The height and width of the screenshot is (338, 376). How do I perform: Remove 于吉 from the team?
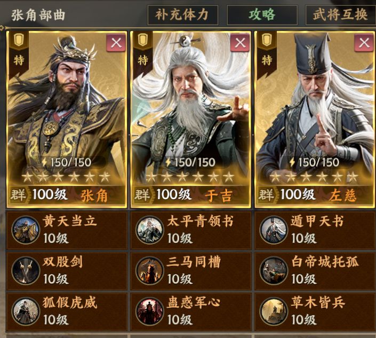[240, 43]
